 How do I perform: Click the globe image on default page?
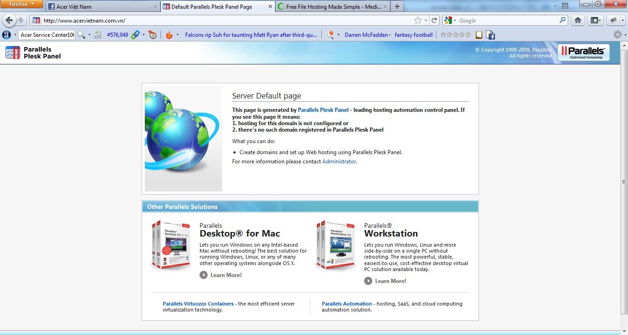(183, 139)
